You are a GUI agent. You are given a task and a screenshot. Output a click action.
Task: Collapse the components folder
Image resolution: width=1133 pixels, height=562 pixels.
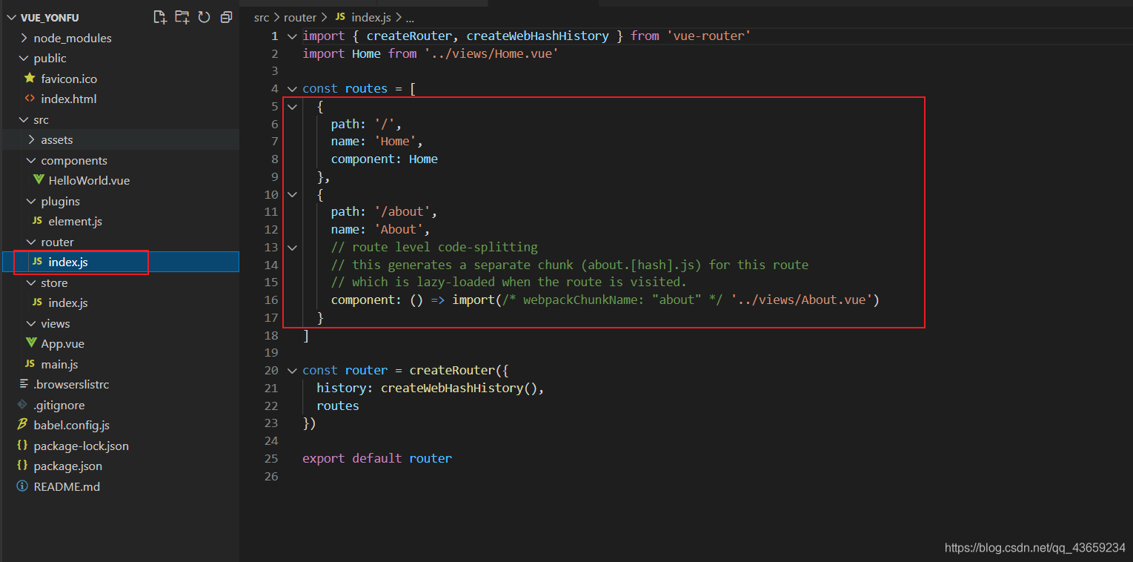pos(31,160)
